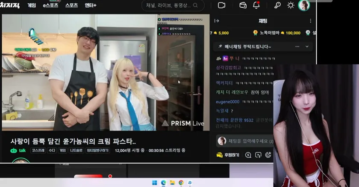Click the chat user 전패의 끝판왕 9532
Image resolution: width=359 pixels, height=187 pixels.
(x=235, y=120)
